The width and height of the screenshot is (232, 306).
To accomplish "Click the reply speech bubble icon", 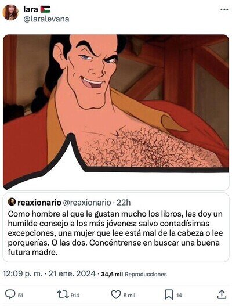I will pos(10,294).
